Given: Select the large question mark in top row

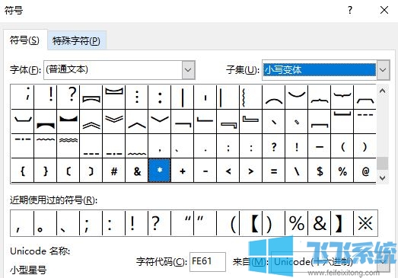Looking at the screenshot, I should [x=68, y=97].
